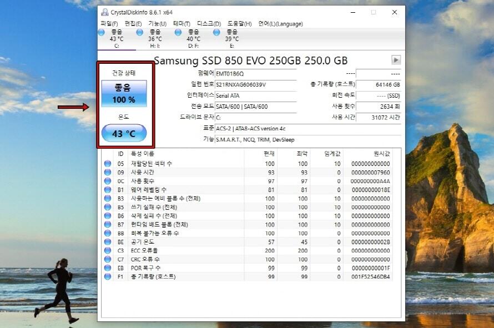
Task: Click the 43 °C temperature button
Action: click(x=124, y=133)
